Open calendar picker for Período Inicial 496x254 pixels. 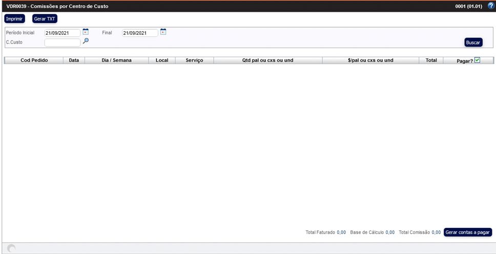point(86,32)
